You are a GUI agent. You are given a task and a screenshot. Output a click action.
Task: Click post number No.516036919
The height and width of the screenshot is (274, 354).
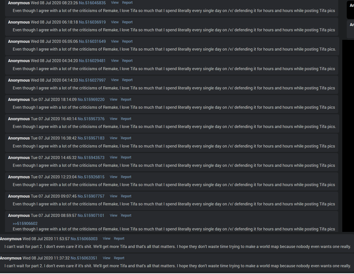pyautogui.click(x=92, y=22)
